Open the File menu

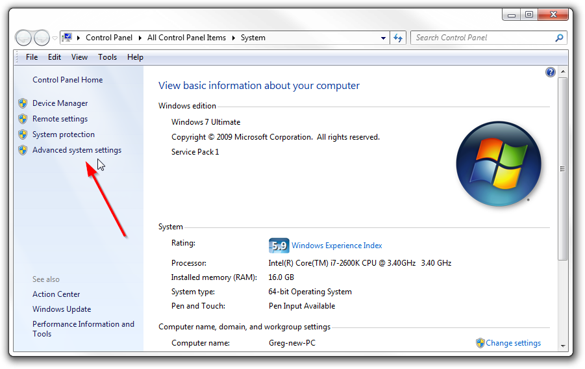coord(32,57)
